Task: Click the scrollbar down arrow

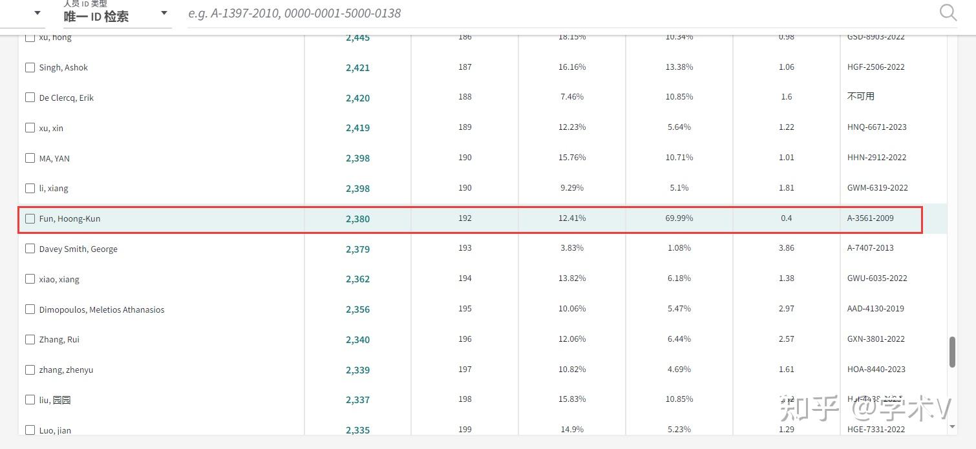Action: [952, 426]
